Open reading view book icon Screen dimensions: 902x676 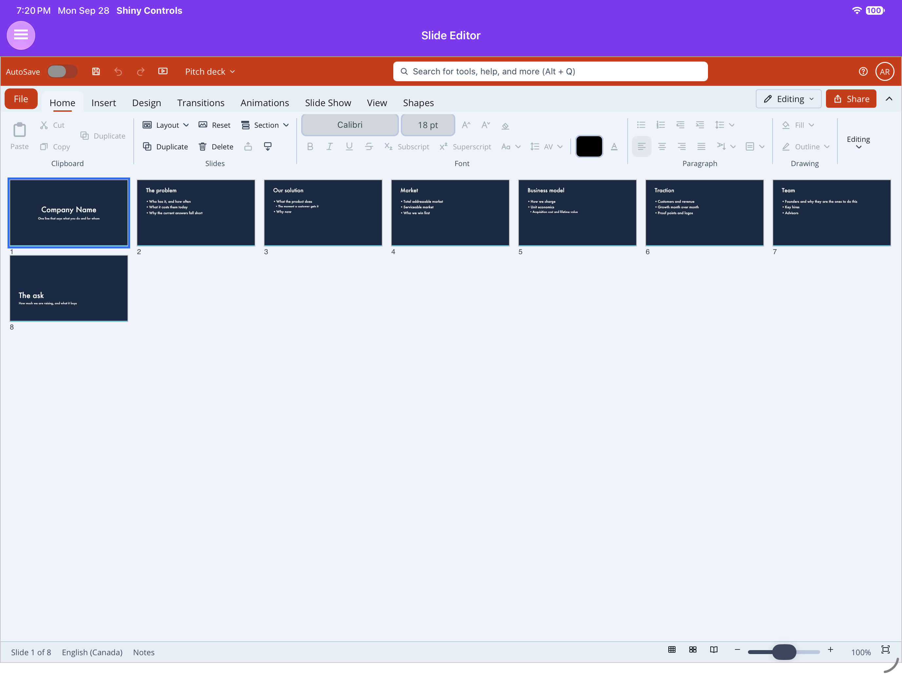coord(714,649)
